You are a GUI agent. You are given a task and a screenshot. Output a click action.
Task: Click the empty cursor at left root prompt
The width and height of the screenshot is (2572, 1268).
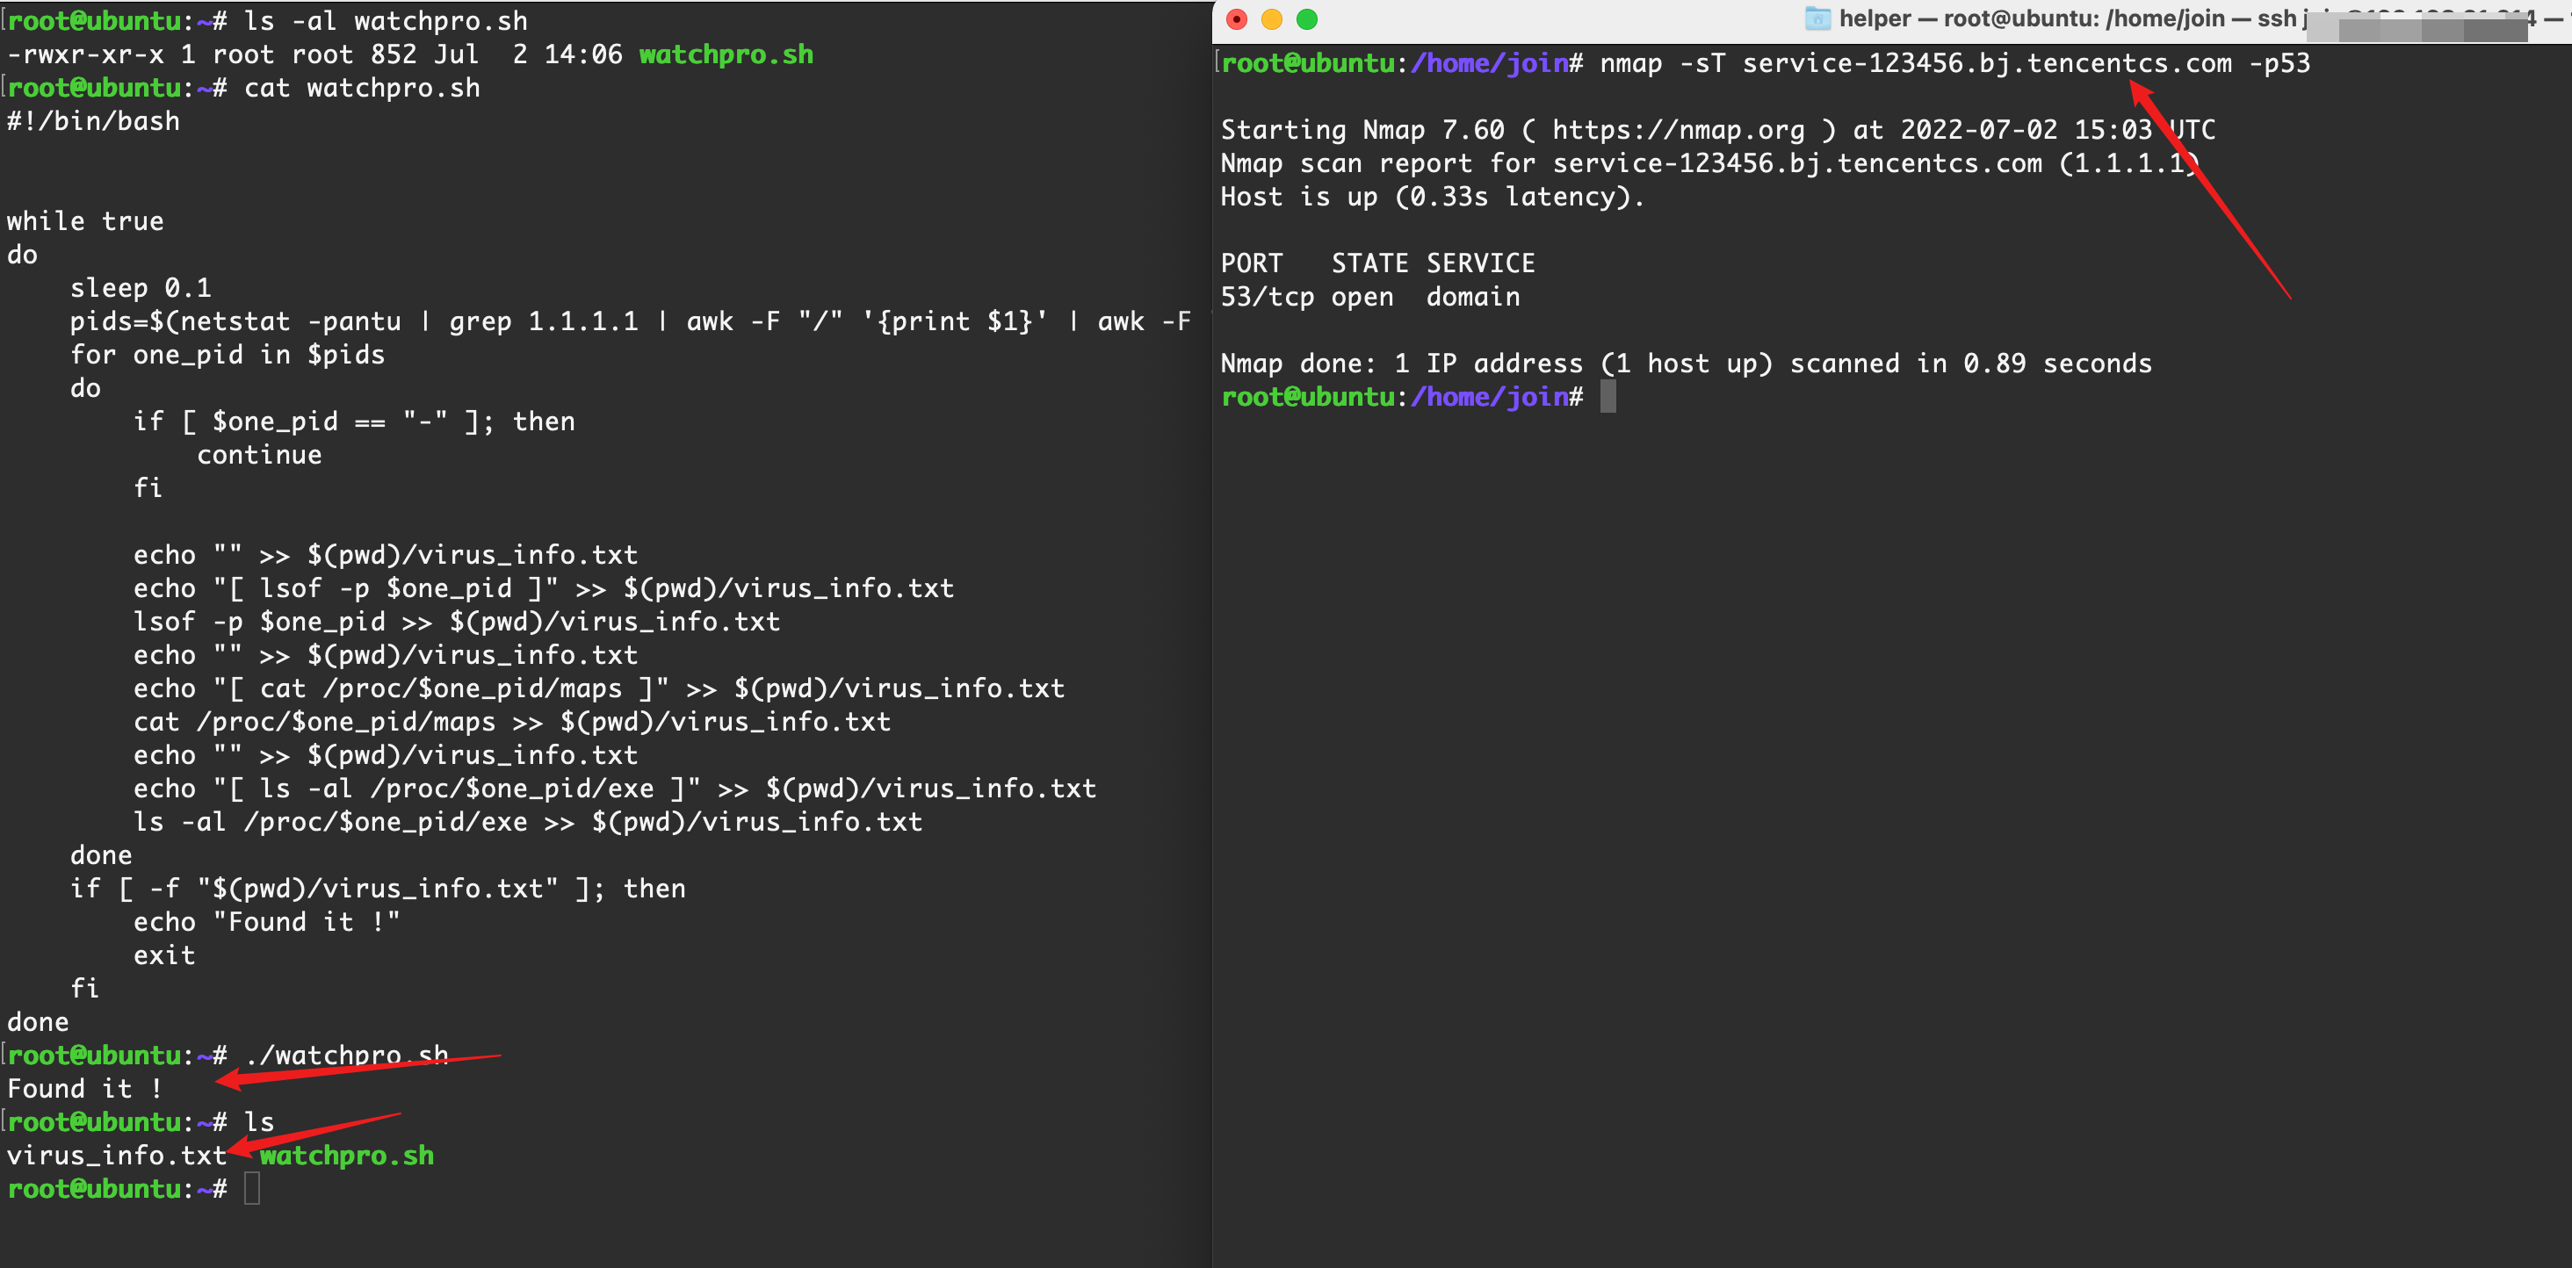tap(251, 1188)
